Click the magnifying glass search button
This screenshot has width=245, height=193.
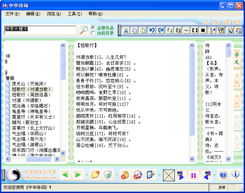point(84,30)
